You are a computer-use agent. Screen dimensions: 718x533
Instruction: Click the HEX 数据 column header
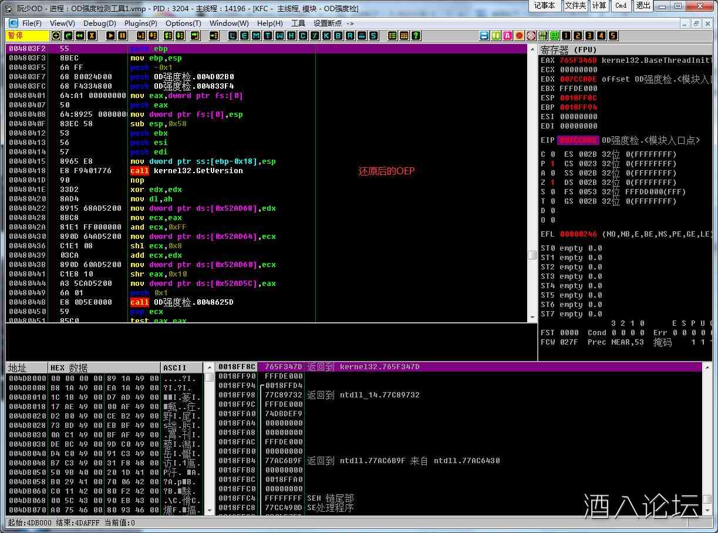point(69,368)
